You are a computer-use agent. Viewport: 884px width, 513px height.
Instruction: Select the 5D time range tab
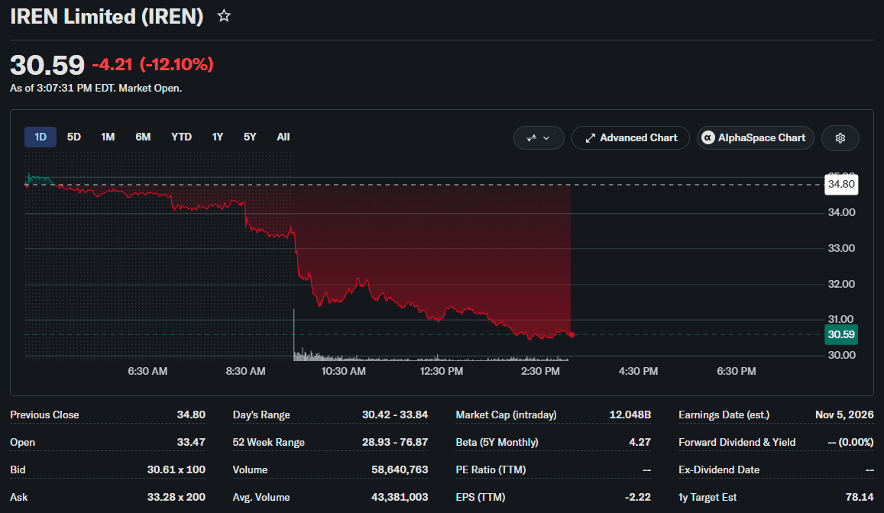coord(74,137)
